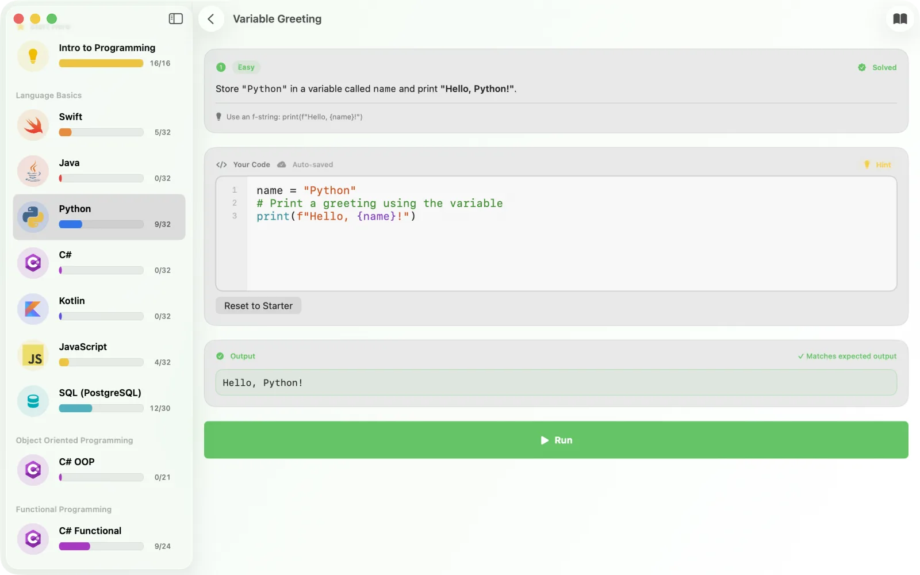Click the JavaScript JS icon
The height and width of the screenshot is (575, 920).
coord(33,355)
